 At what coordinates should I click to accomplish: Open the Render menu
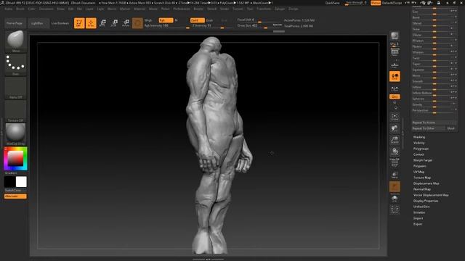(x=198, y=9)
